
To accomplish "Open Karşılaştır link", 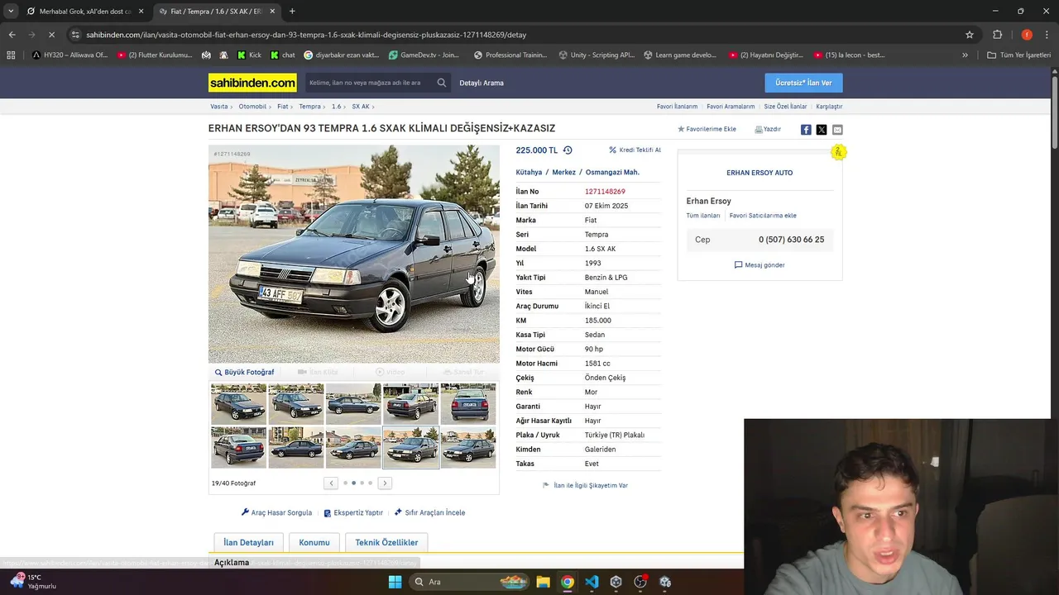I will tap(829, 107).
